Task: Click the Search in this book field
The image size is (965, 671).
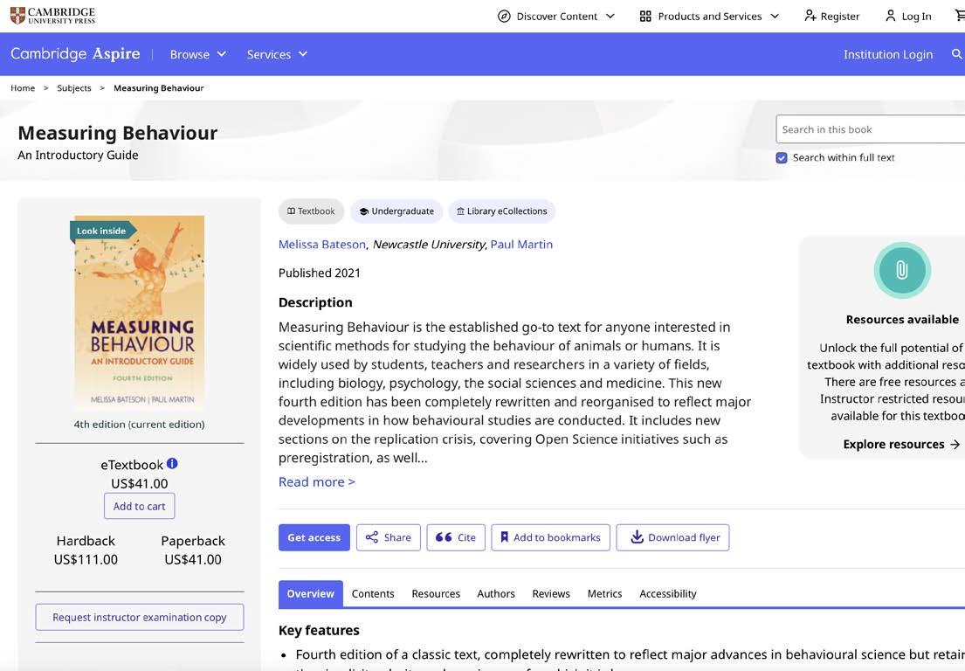Action: point(870,129)
